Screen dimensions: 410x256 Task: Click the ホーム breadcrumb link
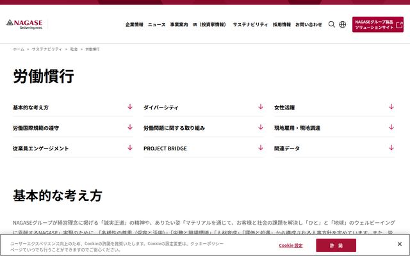point(19,49)
